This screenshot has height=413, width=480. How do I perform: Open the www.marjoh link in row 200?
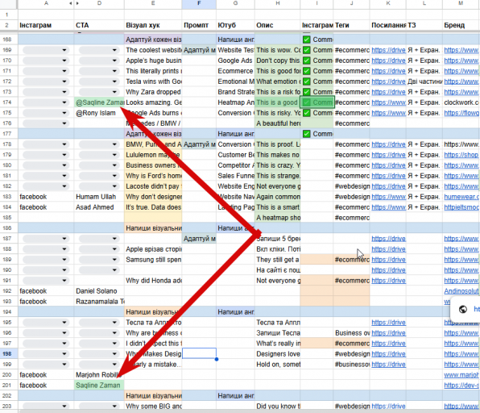[x=461, y=374]
